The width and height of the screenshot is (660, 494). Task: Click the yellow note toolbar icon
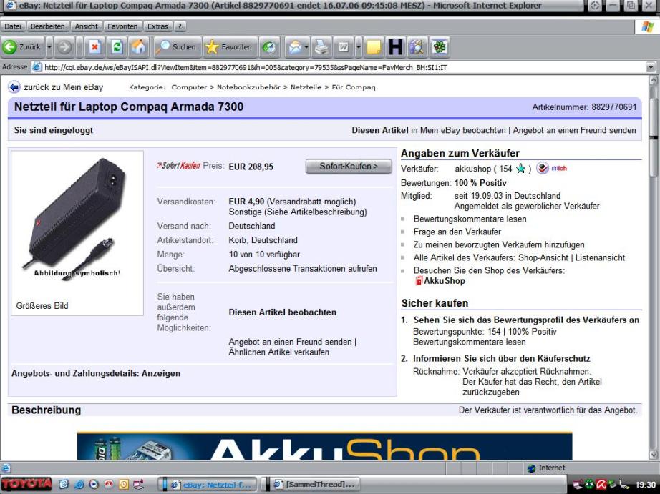(x=374, y=47)
